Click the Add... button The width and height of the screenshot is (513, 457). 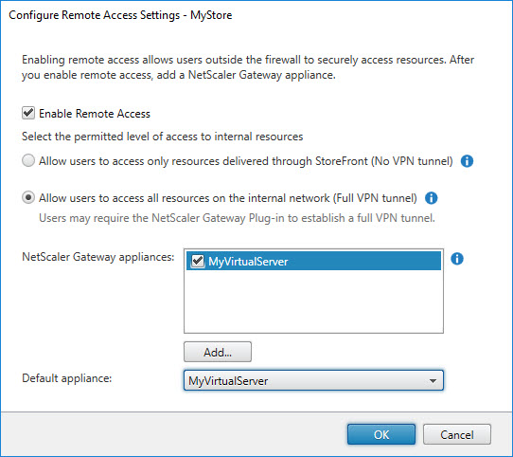tap(218, 352)
